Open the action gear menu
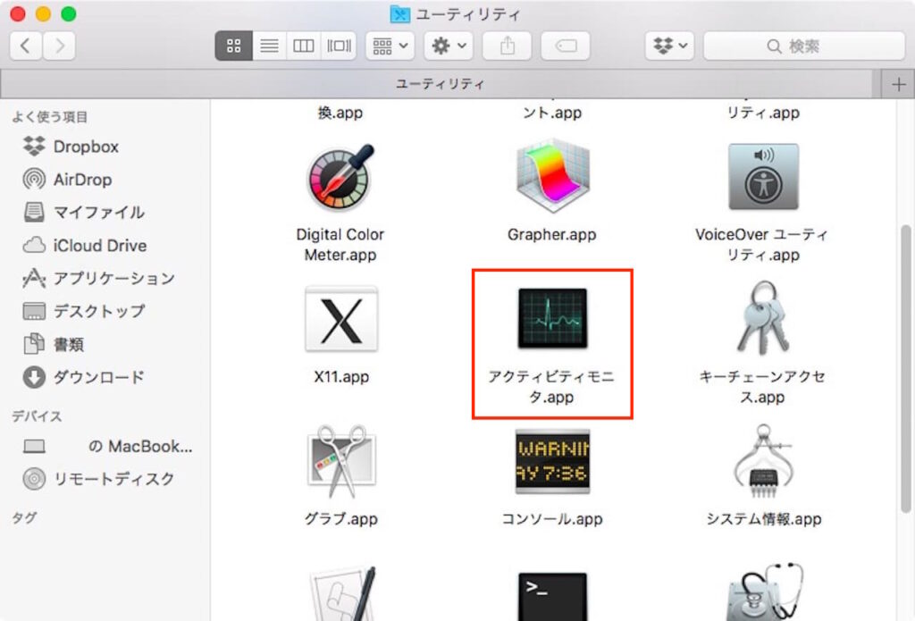Screen dimensions: 915x621 [x=448, y=46]
